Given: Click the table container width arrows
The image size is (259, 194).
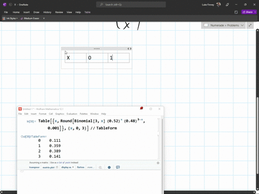Looking at the screenshot, I should 129,48.
